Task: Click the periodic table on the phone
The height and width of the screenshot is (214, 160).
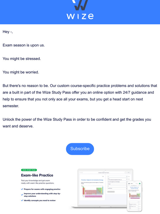Action: [135, 196]
